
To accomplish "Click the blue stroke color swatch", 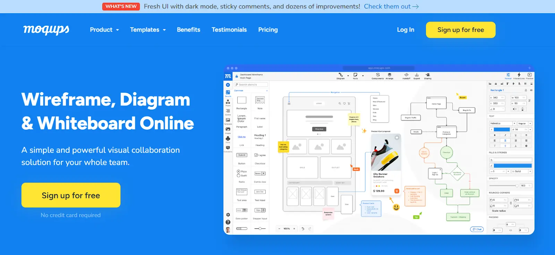I will click(513, 165).
